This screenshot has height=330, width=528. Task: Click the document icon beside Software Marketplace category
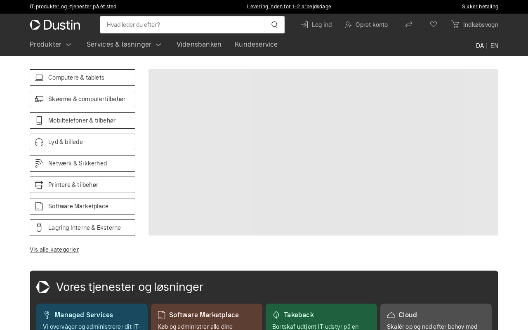tap(39, 206)
